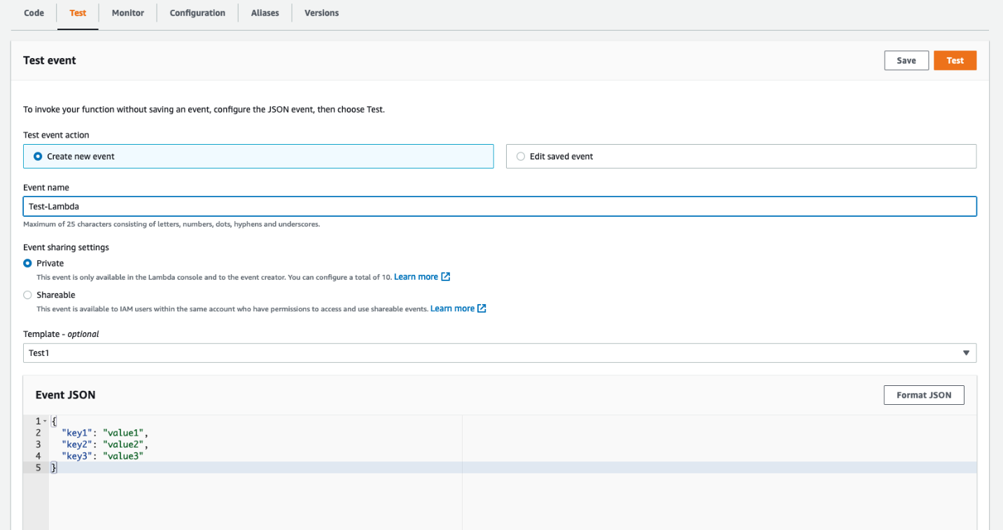Screen dimensions: 1003x530
Task: Choose Shareable event sharing
Action: pos(27,295)
